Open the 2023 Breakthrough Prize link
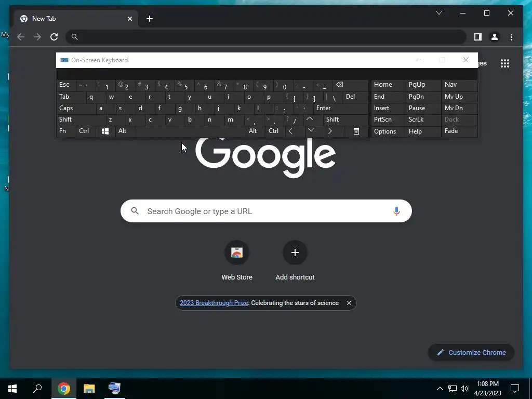The height and width of the screenshot is (399, 532). point(214,303)
